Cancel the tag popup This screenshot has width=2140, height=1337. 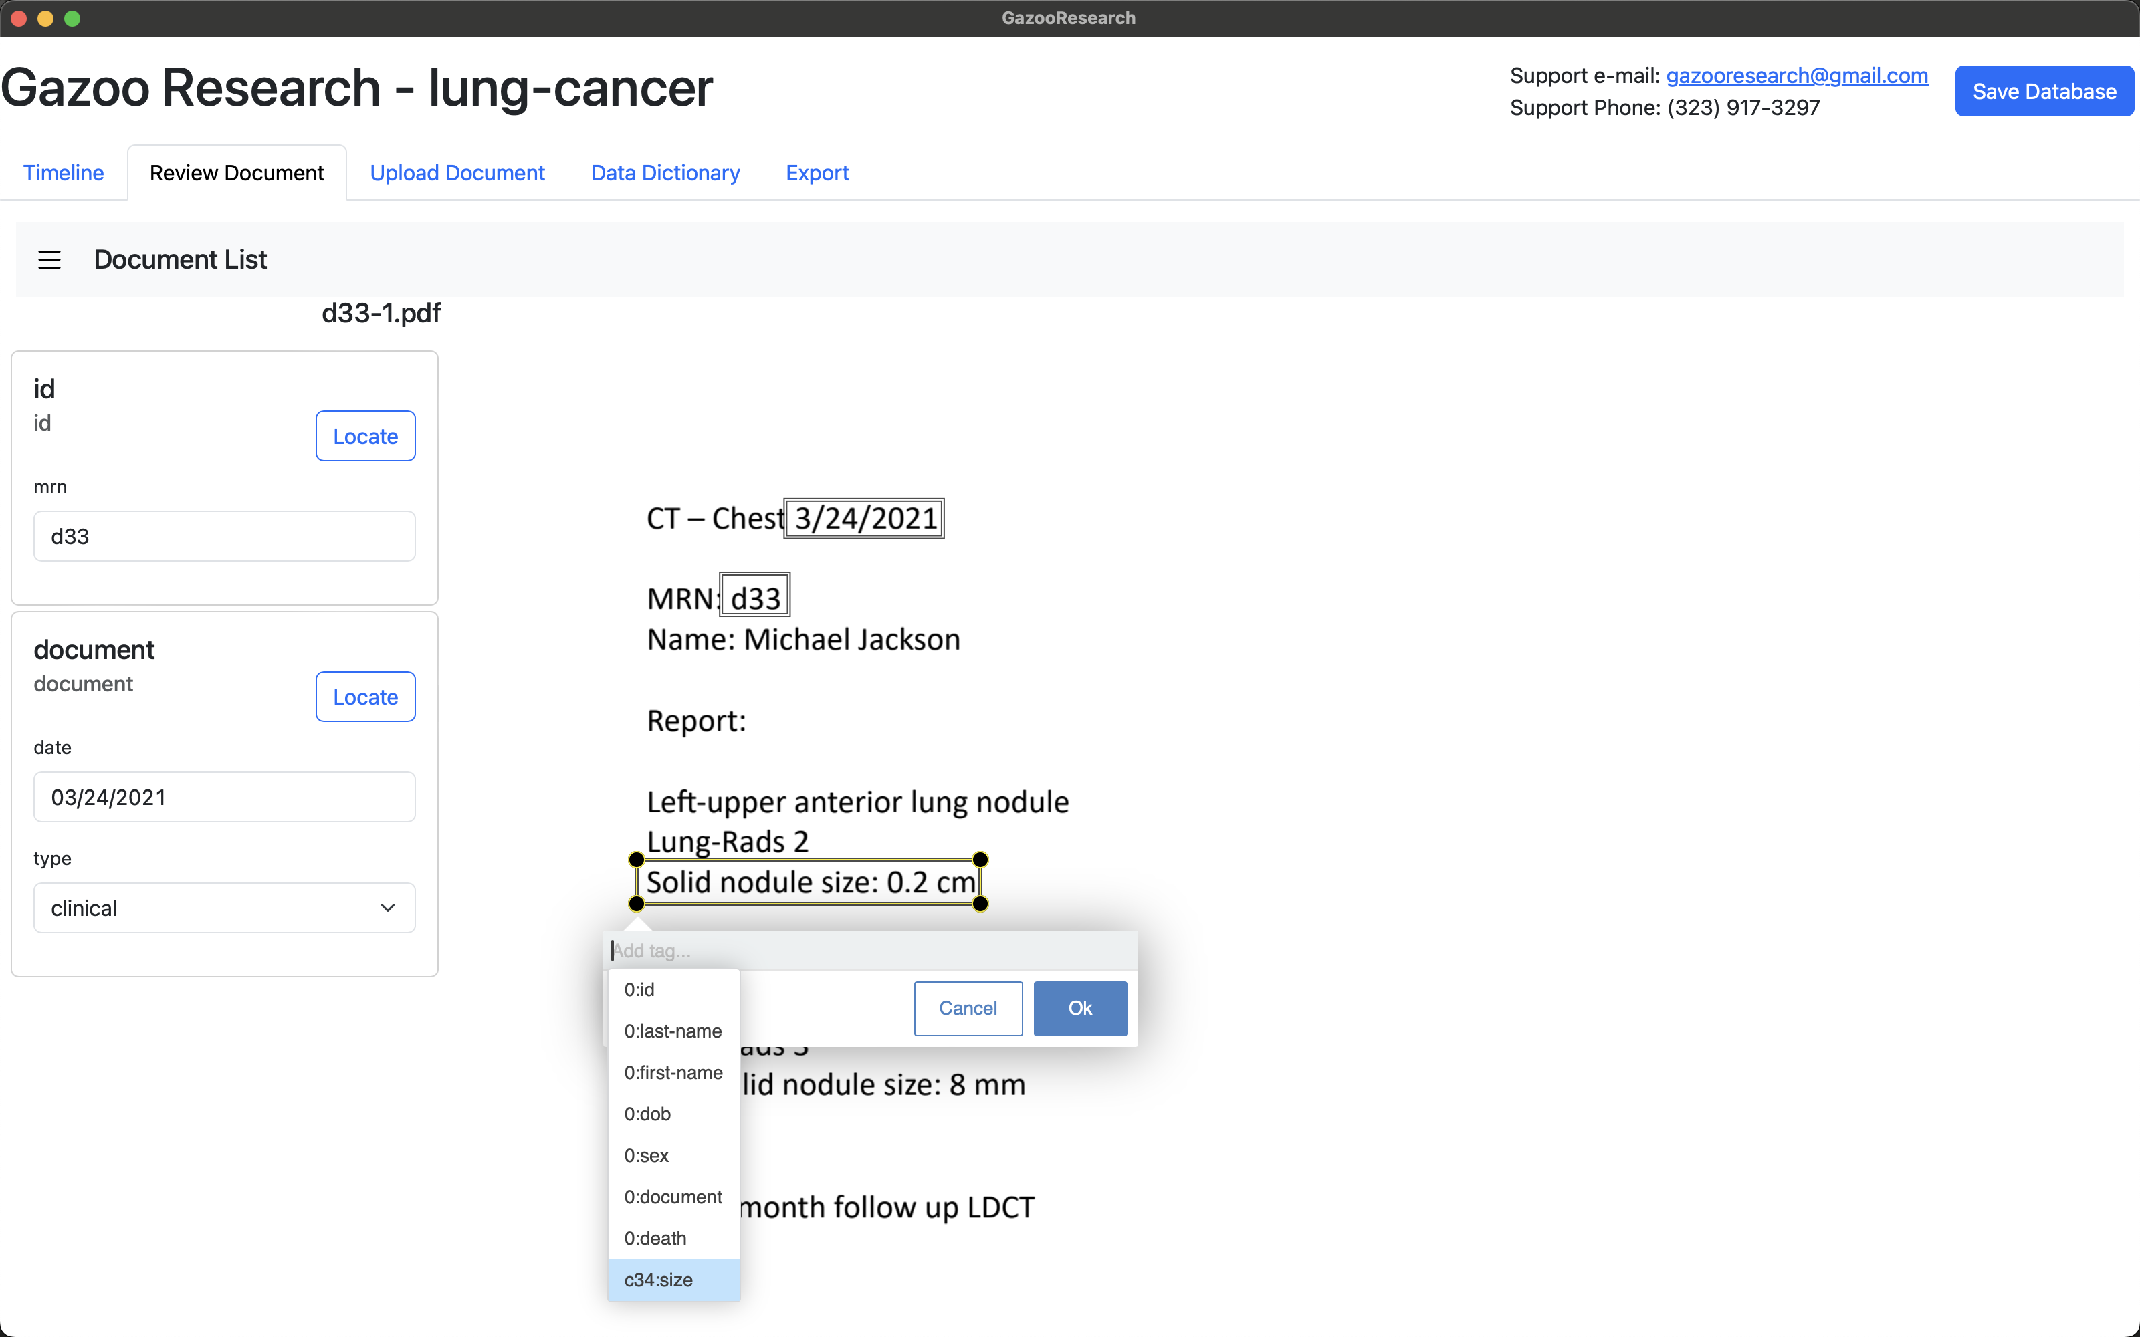point(968,1008)
